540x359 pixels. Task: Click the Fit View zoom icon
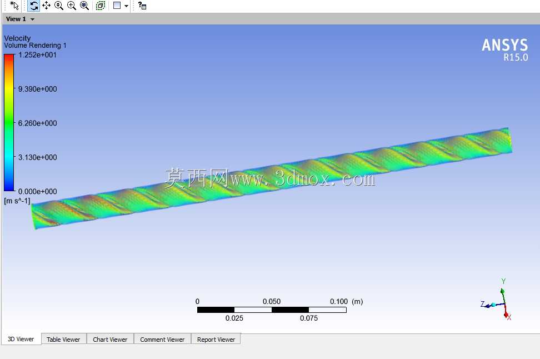(84, 6)
